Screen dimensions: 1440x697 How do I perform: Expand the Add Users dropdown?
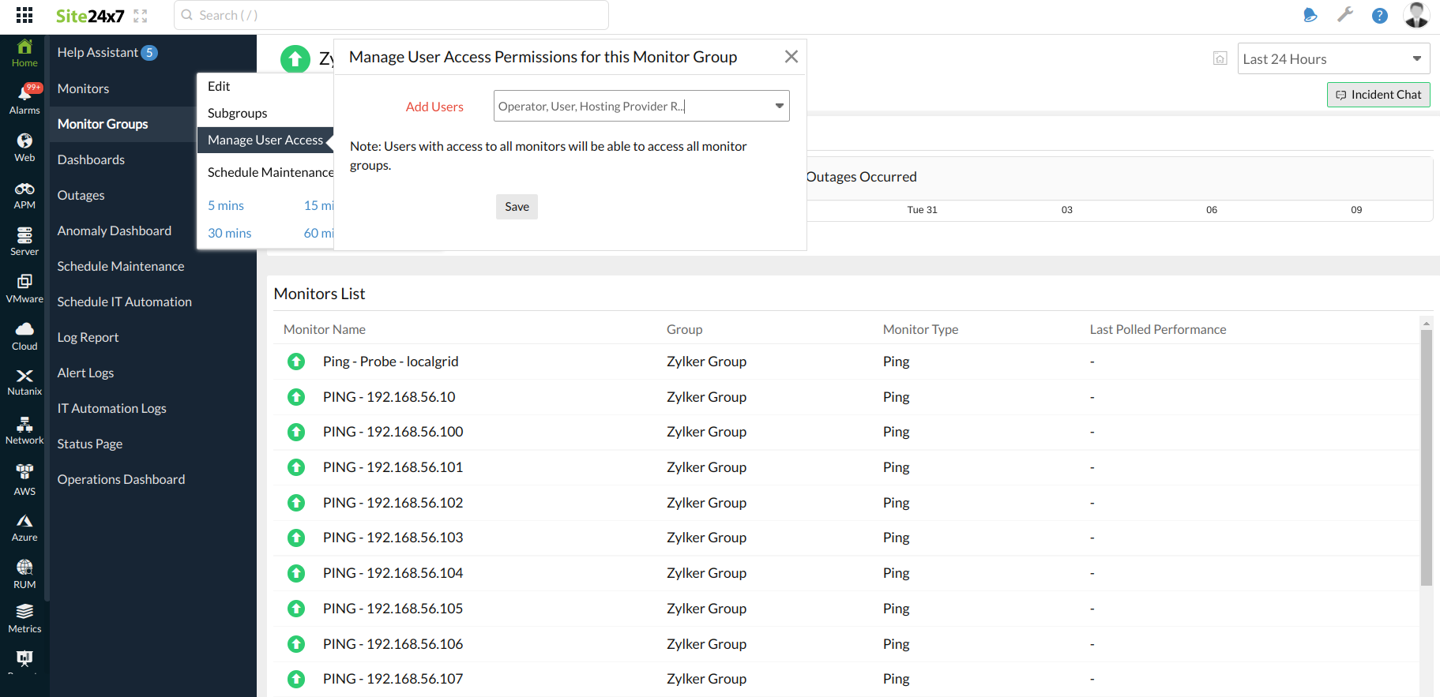tap(779, 106)
